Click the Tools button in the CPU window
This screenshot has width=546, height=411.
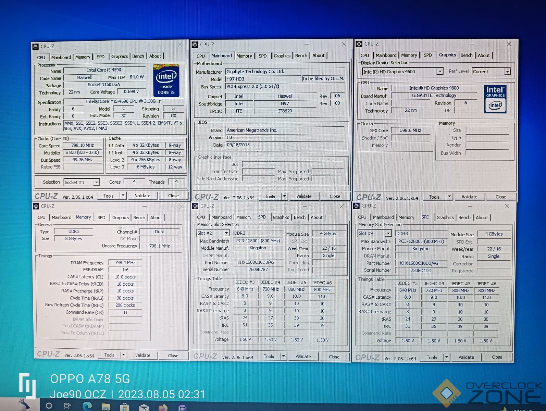(108, 196)
